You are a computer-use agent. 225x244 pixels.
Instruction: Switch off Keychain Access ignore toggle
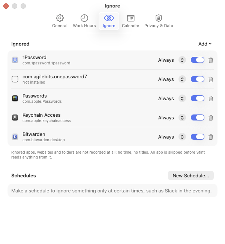[x=198, y=117]
